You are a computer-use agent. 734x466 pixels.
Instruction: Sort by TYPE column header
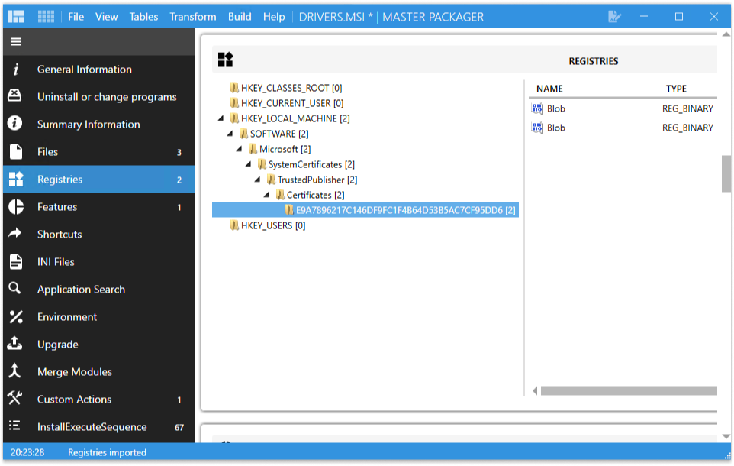[687, 89]
